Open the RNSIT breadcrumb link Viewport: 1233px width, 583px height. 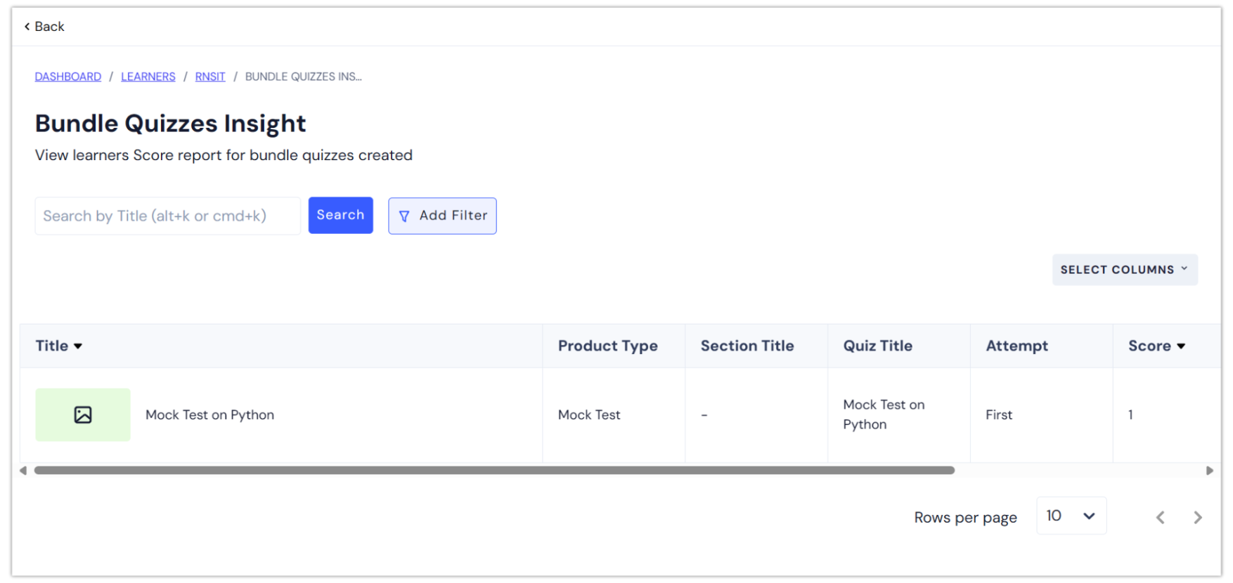(210, 77)
